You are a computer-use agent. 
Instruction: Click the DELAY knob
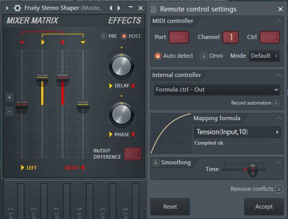coord(122,66)
